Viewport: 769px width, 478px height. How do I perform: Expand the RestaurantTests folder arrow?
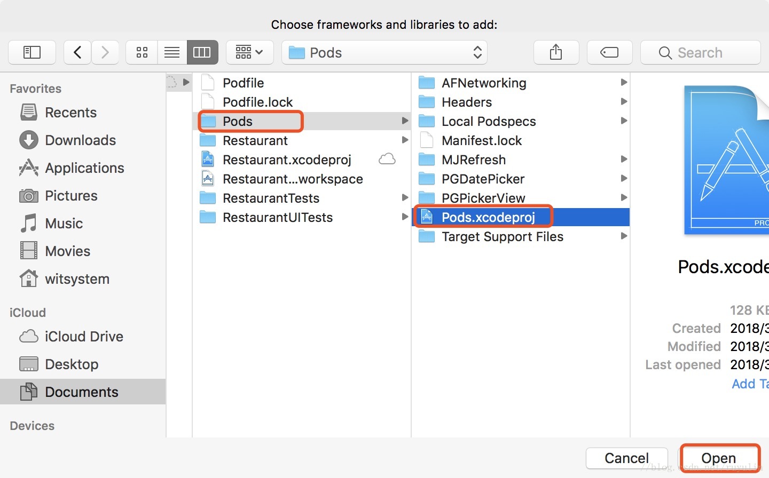(405, 197)
